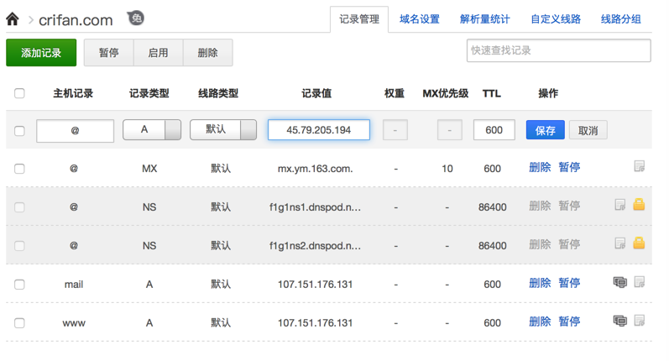Open the note icon on the www row

coord(640,321)
